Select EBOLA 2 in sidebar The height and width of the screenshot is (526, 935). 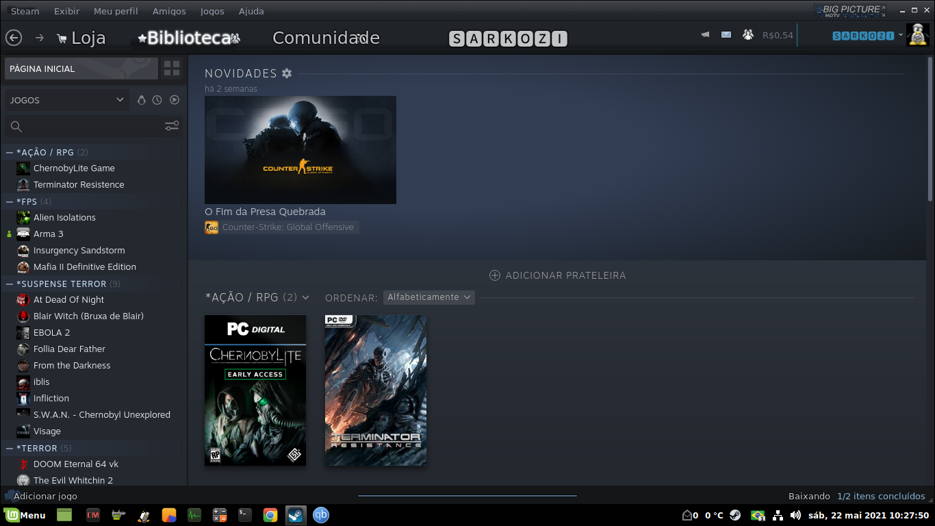pos(51,333)
